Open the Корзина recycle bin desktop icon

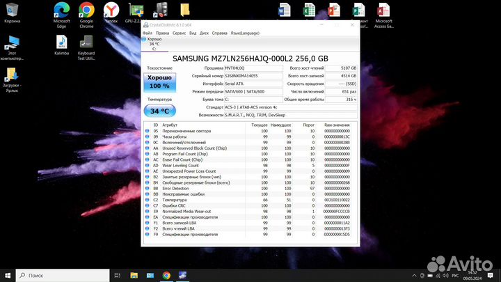pos(12,13)
